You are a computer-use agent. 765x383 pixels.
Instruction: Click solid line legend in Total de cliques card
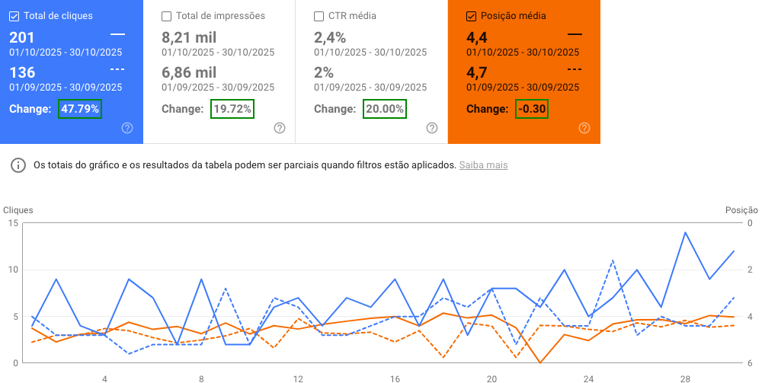pyautogui.click(x=117, y=34)
